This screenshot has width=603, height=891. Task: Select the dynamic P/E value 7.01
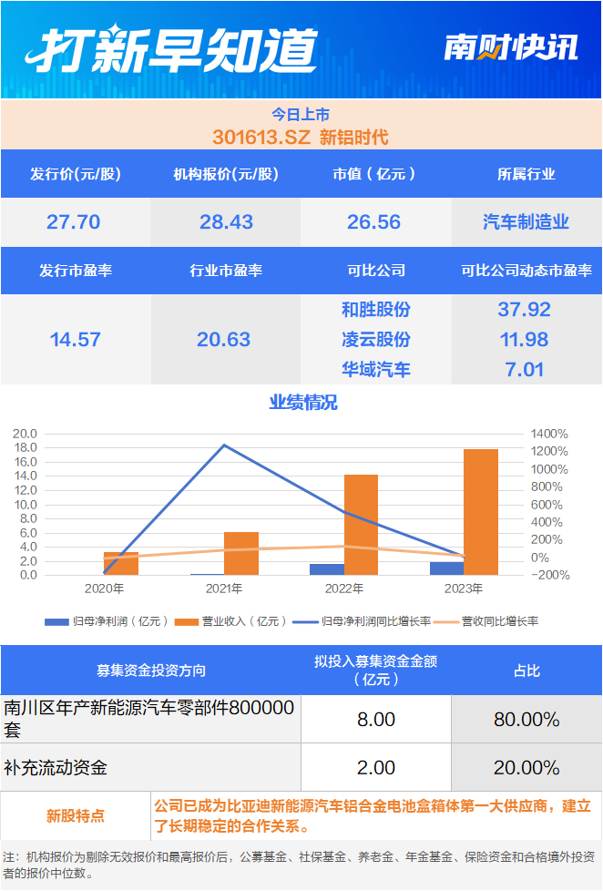[524, 369]
